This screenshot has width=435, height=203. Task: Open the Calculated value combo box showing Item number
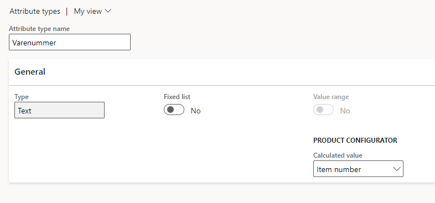358,169
